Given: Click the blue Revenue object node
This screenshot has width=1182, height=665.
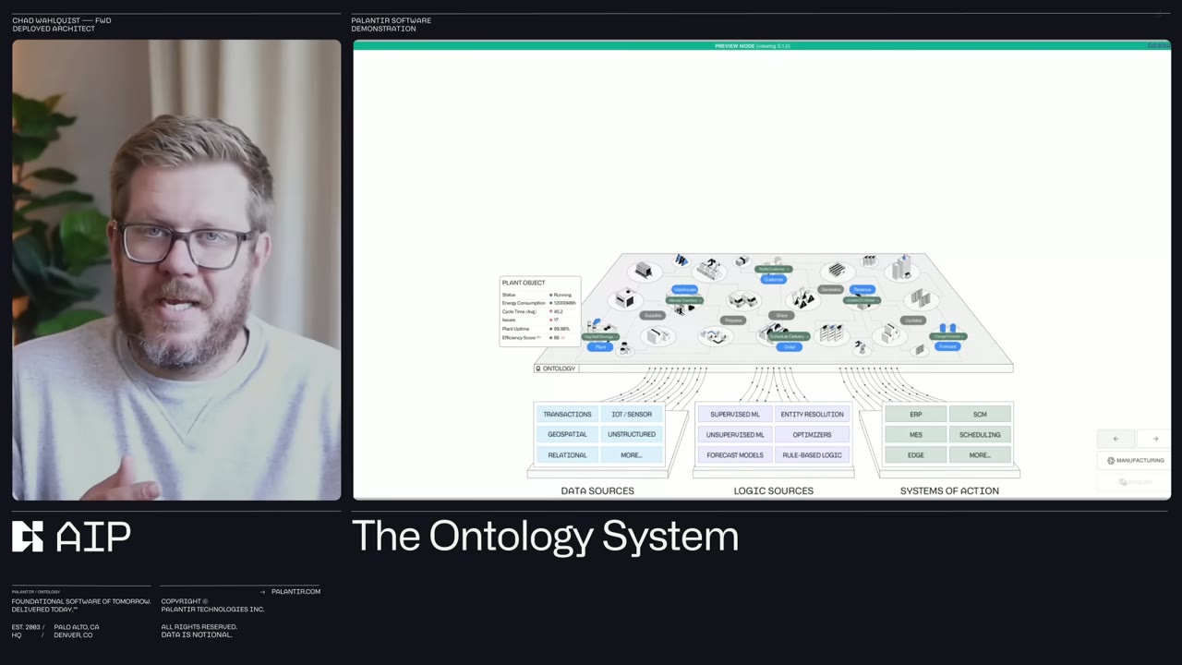Looking at the screenshot, I should tap(862, 290).
